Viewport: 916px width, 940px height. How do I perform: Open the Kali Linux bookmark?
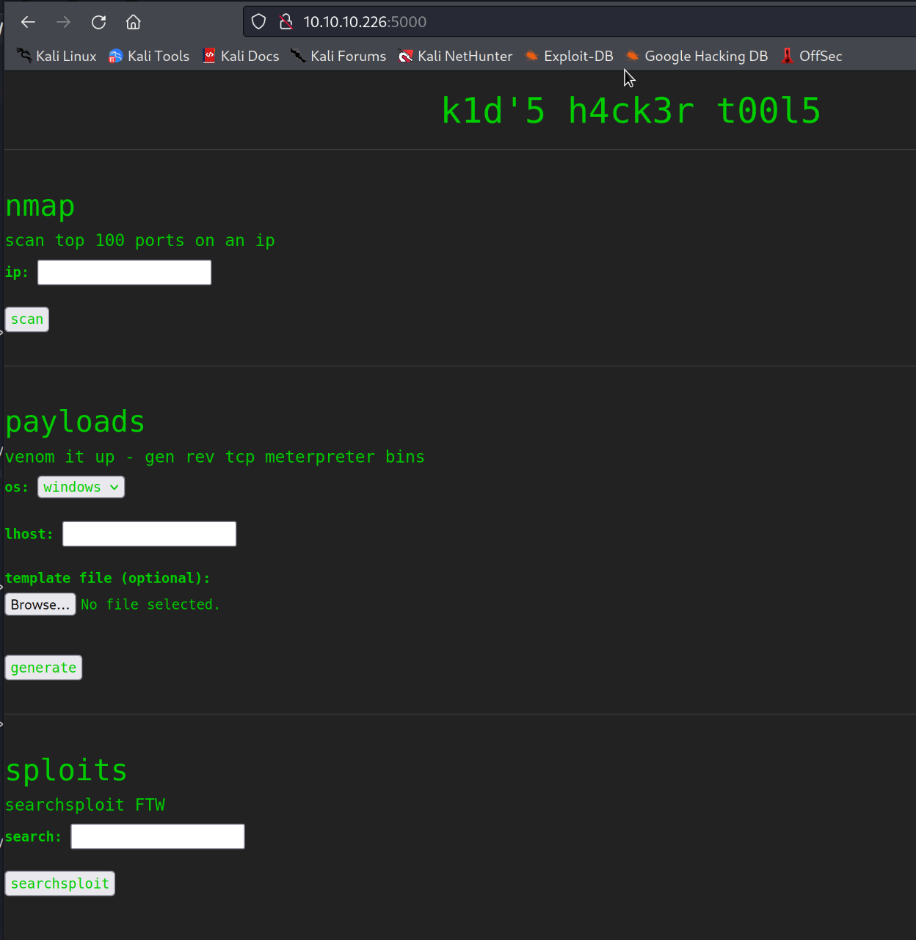pos(57,56)
